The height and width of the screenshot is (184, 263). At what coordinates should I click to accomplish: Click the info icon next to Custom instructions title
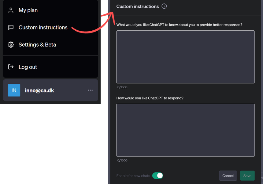164,6
